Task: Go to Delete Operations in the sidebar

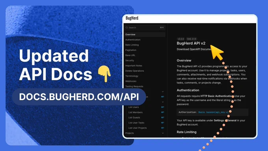Action: tap(134, 71)
